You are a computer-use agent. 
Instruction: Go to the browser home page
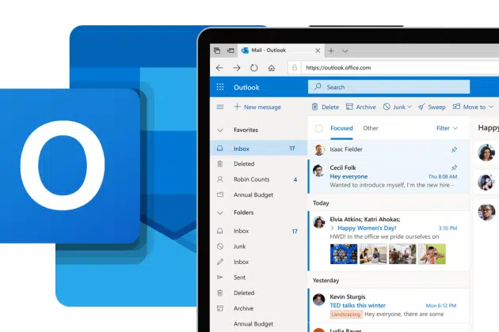pos(272,68)
